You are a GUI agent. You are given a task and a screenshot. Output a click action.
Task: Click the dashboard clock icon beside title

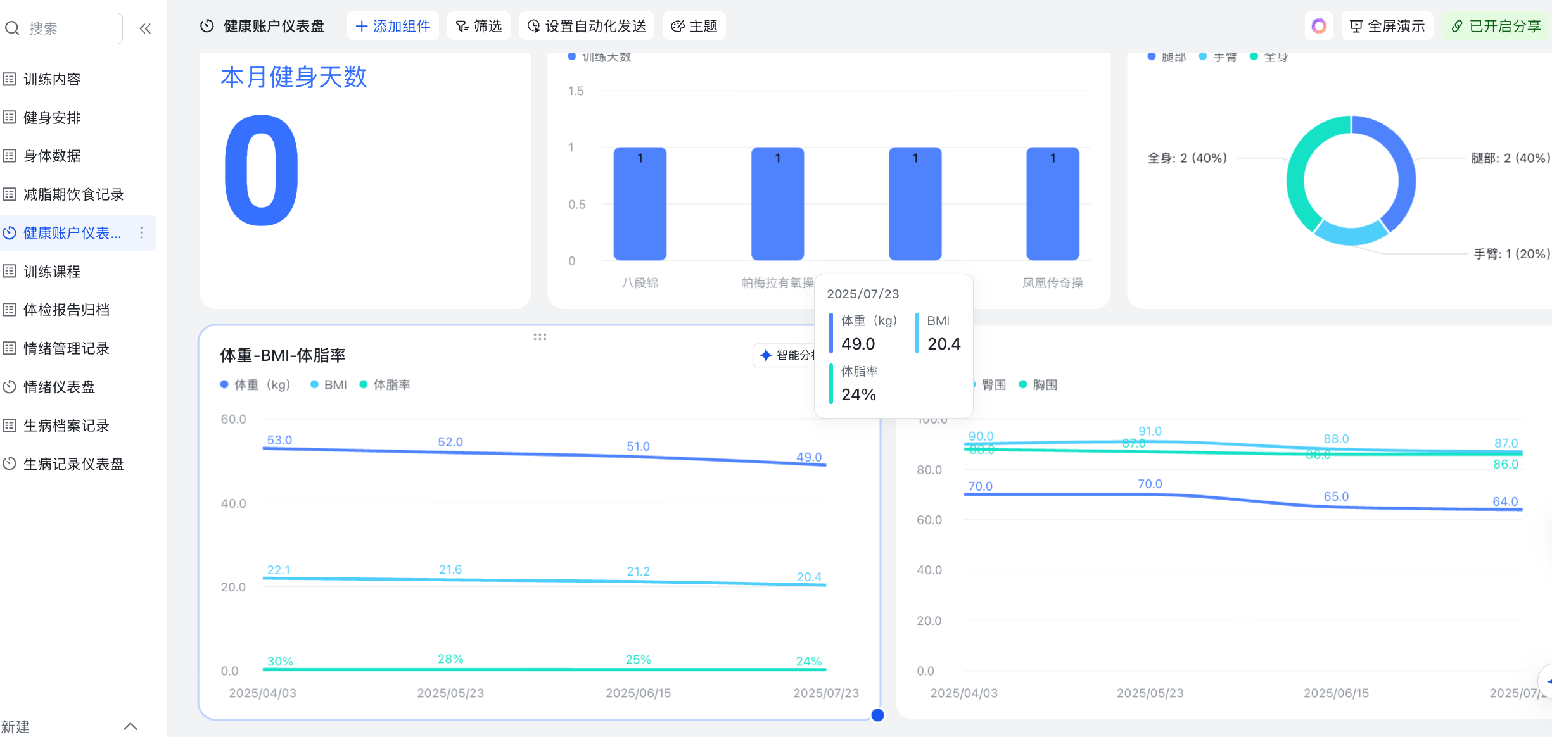(x=207, y=26)
